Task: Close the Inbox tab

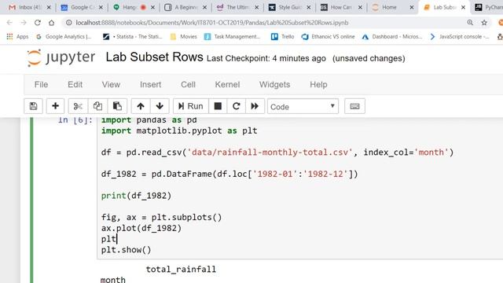Action: tap(49, 7)
